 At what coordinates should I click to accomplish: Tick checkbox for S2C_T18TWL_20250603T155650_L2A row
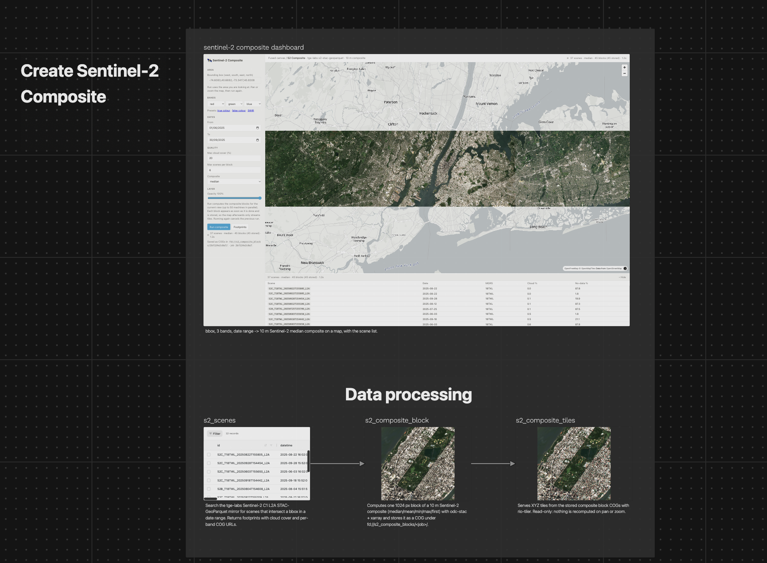click(209, 471)
